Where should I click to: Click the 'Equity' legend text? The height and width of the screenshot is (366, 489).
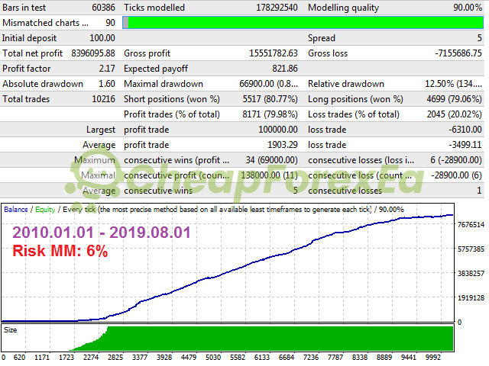click(45, 210)
